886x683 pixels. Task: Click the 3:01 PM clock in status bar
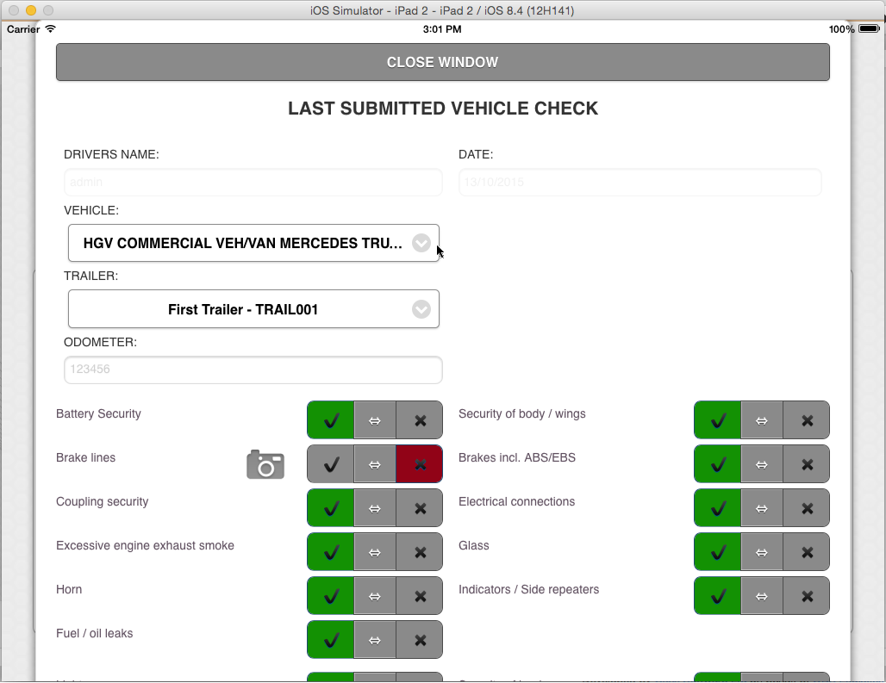click(x=442, y=29)
